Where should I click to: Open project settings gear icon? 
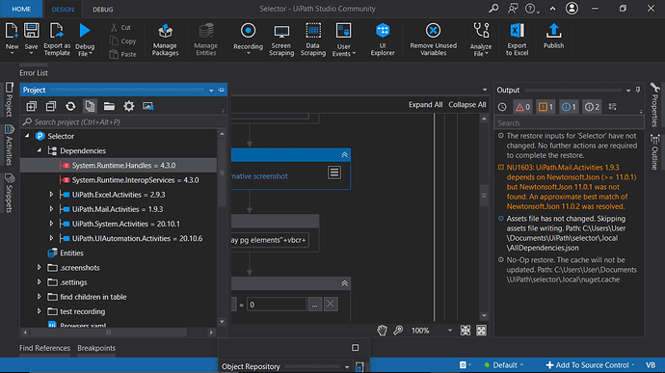pyautogui.click(x=128, y=106)
